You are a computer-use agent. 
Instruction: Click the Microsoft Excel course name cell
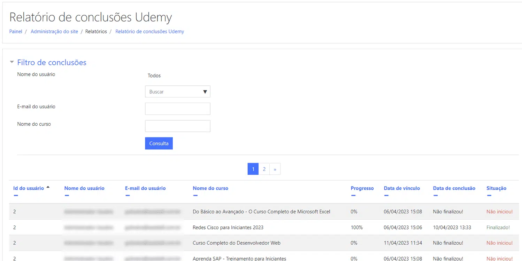(x=261, y=212)
